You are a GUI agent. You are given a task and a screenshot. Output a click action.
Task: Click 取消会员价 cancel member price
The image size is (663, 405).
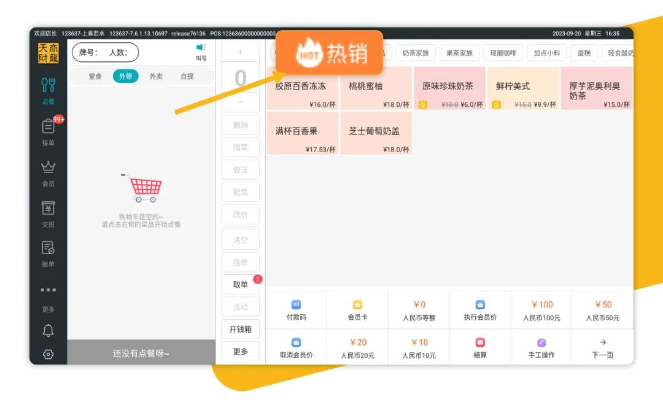(296, 347)
